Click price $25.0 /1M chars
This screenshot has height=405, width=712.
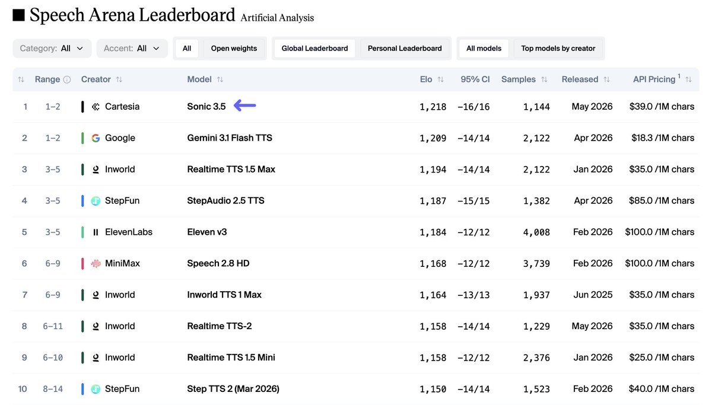coord(662,358)
